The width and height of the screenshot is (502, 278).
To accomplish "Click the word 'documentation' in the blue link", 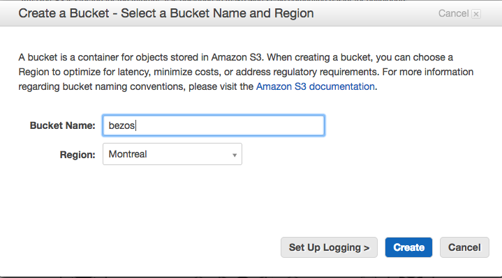I will [x=341, y=86].
